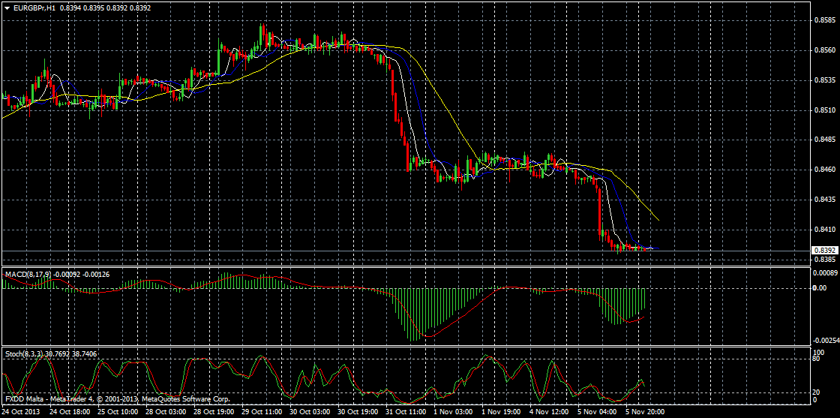This screenshot has height=418, width=840.
Task: Click the Stoch(8,3,3) indicator label
Action: (25, 353)
